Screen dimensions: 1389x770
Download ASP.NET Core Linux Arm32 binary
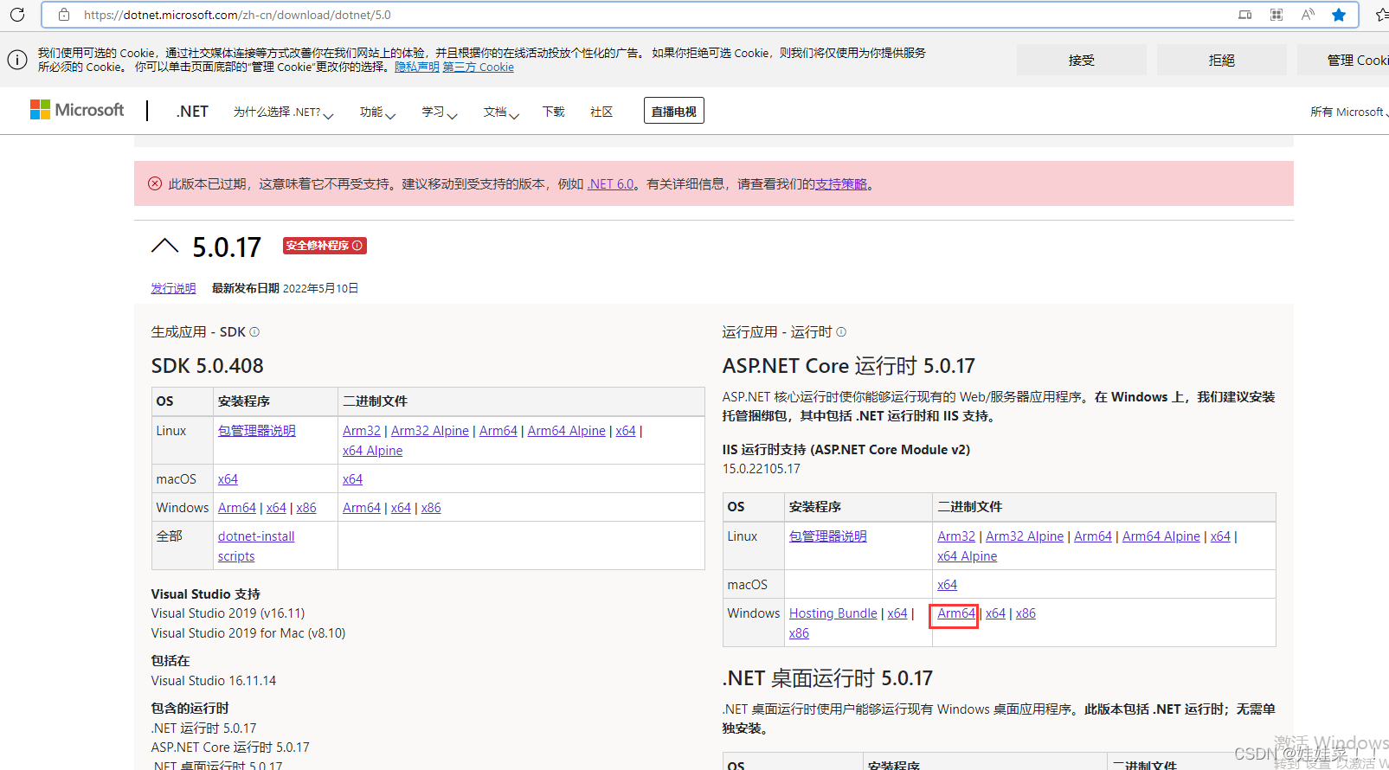(956, 536)
